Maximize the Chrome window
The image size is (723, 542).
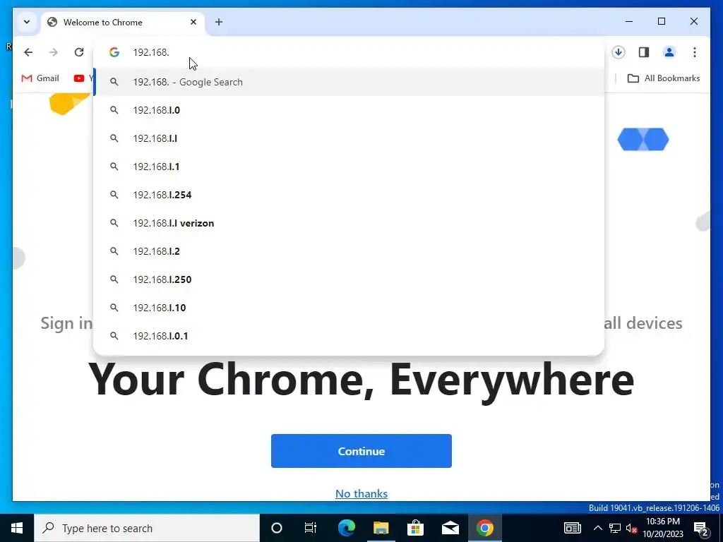pyautogui.click(x=661, y=21)
